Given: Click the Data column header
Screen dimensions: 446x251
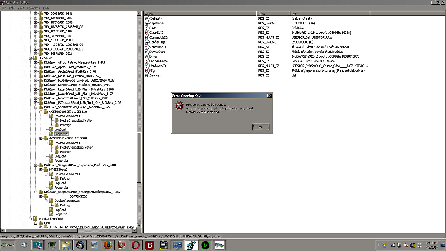Looking at the screenshot, I should pos(330,14).
